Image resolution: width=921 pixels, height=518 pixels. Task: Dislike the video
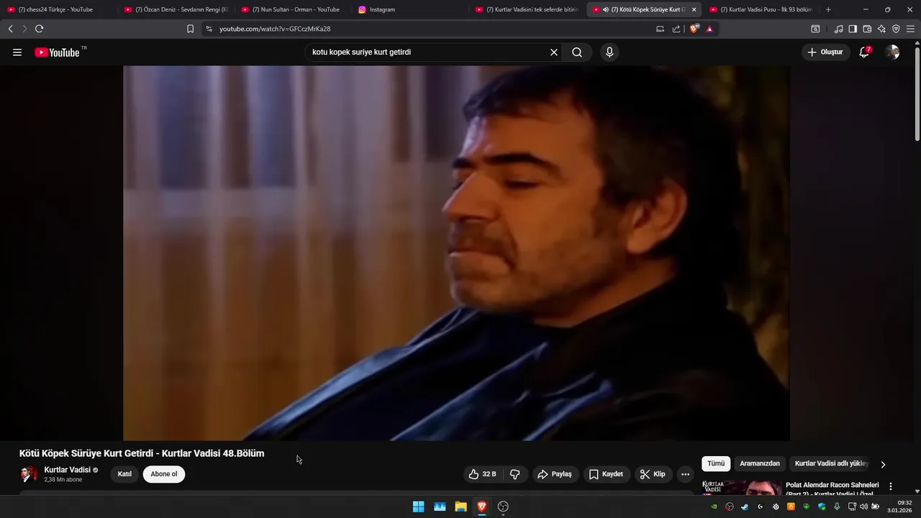click(514, 474)
